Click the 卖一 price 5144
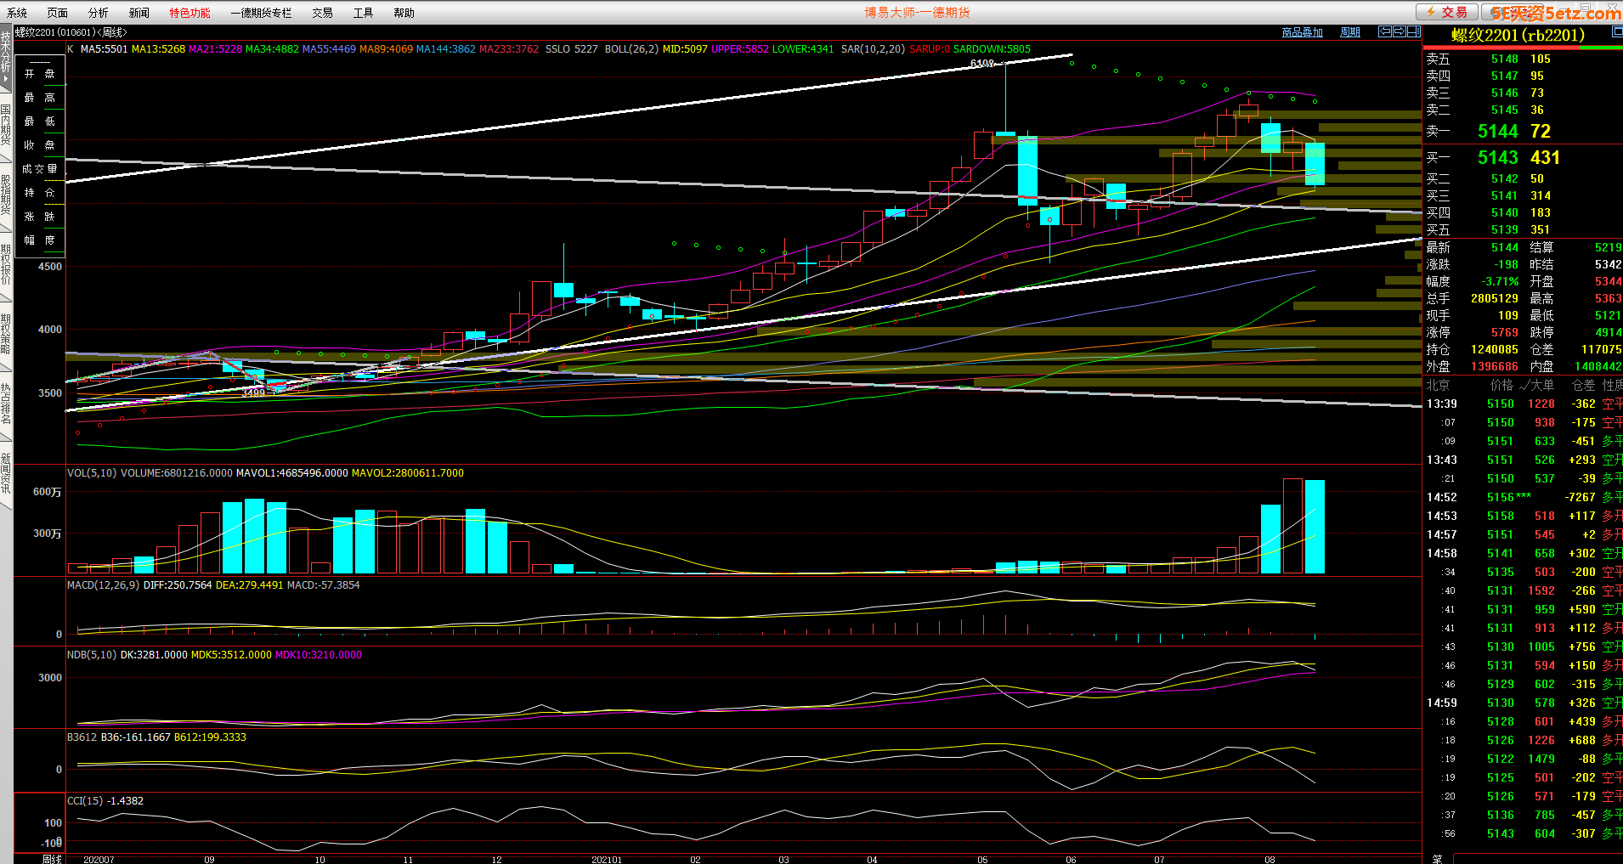 tap(1497, 132)
